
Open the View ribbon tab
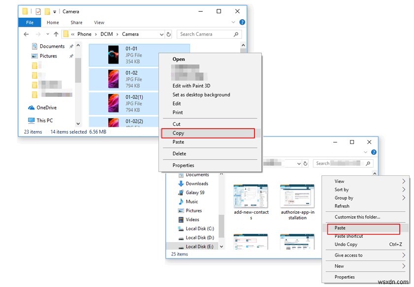pos(99,23)
